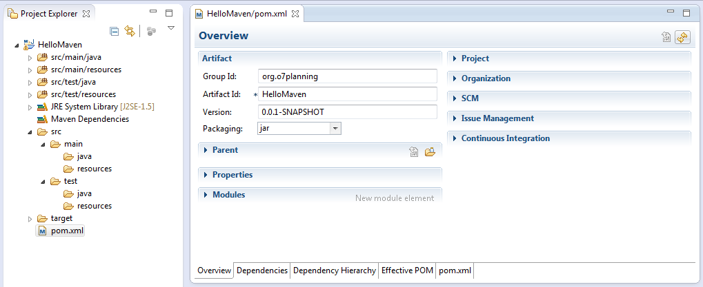The height and width of the screenshot is (287, 703).
Task: Toggle Link with Editor in Project Explorer
Action: tap(130, 31)
